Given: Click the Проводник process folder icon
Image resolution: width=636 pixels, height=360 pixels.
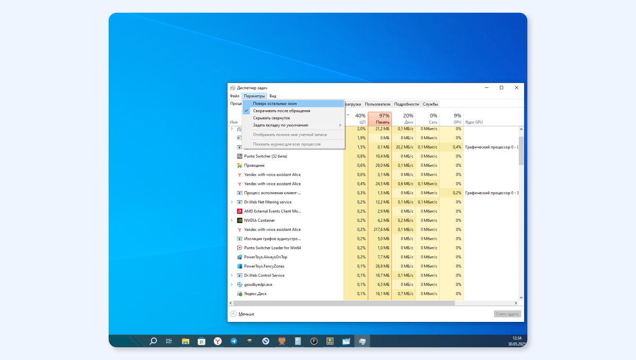Looking at the screenshot, I should point(240,165).
